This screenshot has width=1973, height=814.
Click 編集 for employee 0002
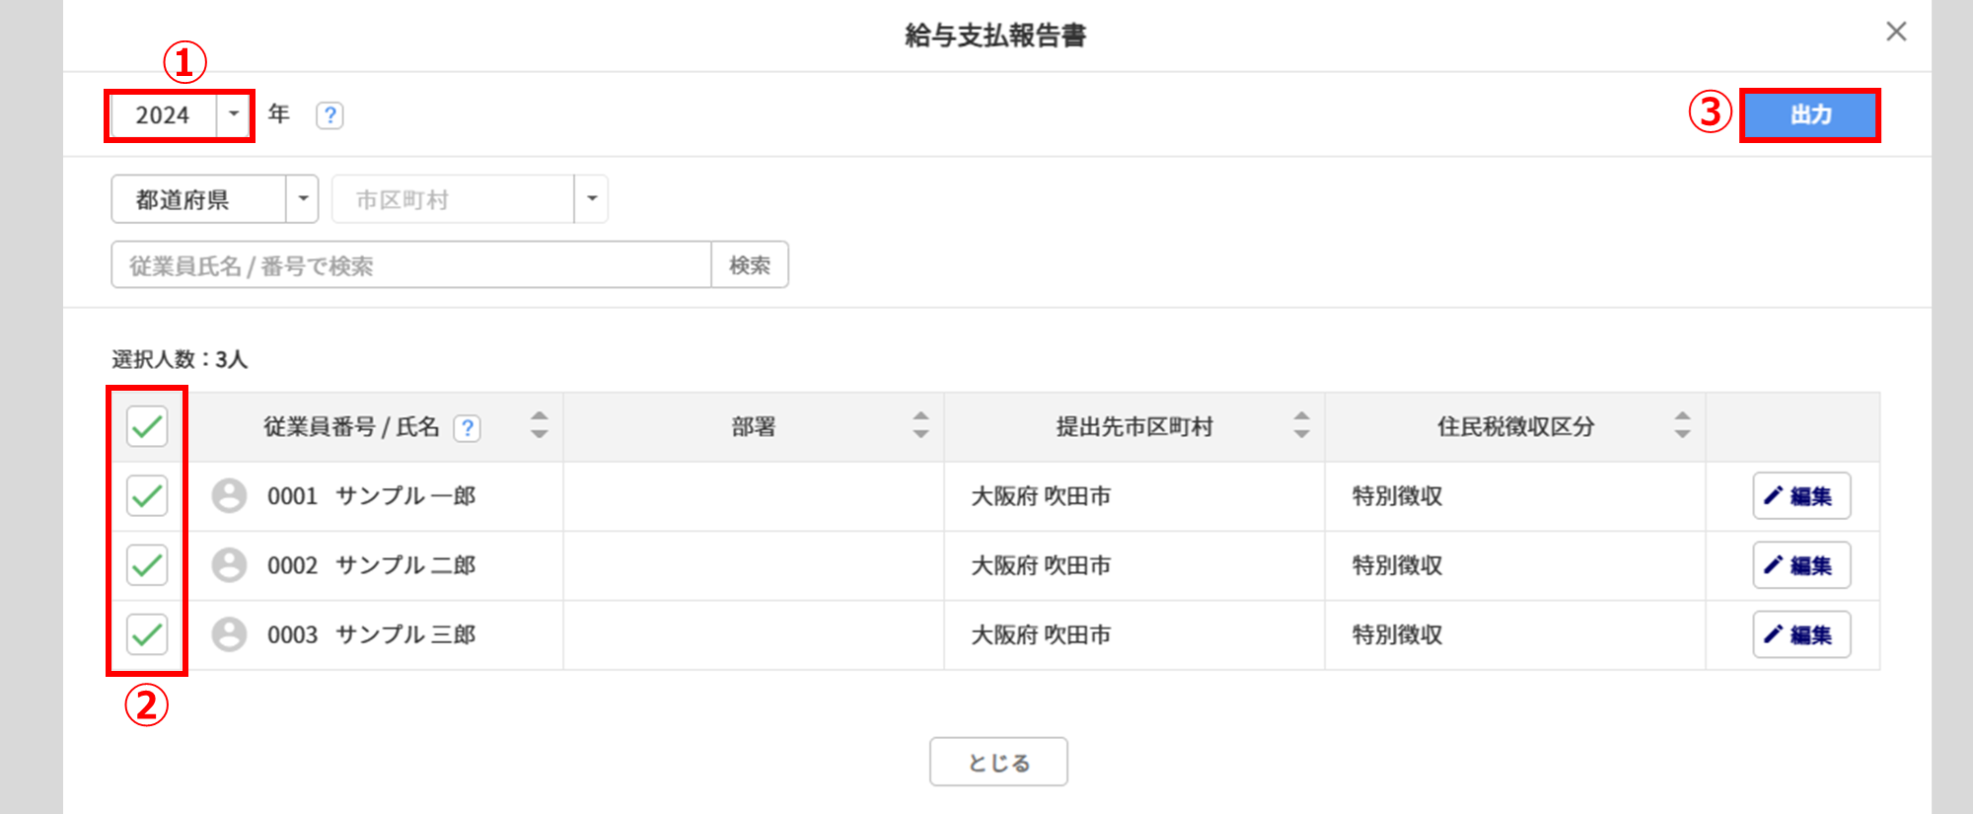pyautogui.click(x=1801, y=565)
